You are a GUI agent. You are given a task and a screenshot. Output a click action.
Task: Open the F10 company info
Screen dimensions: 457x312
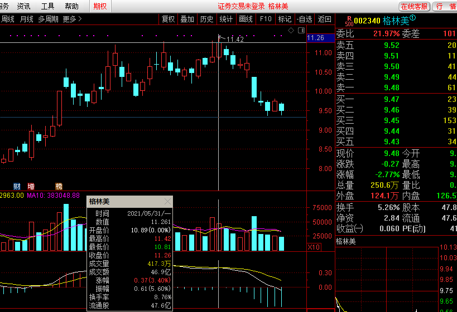click(x=266, y=19)
